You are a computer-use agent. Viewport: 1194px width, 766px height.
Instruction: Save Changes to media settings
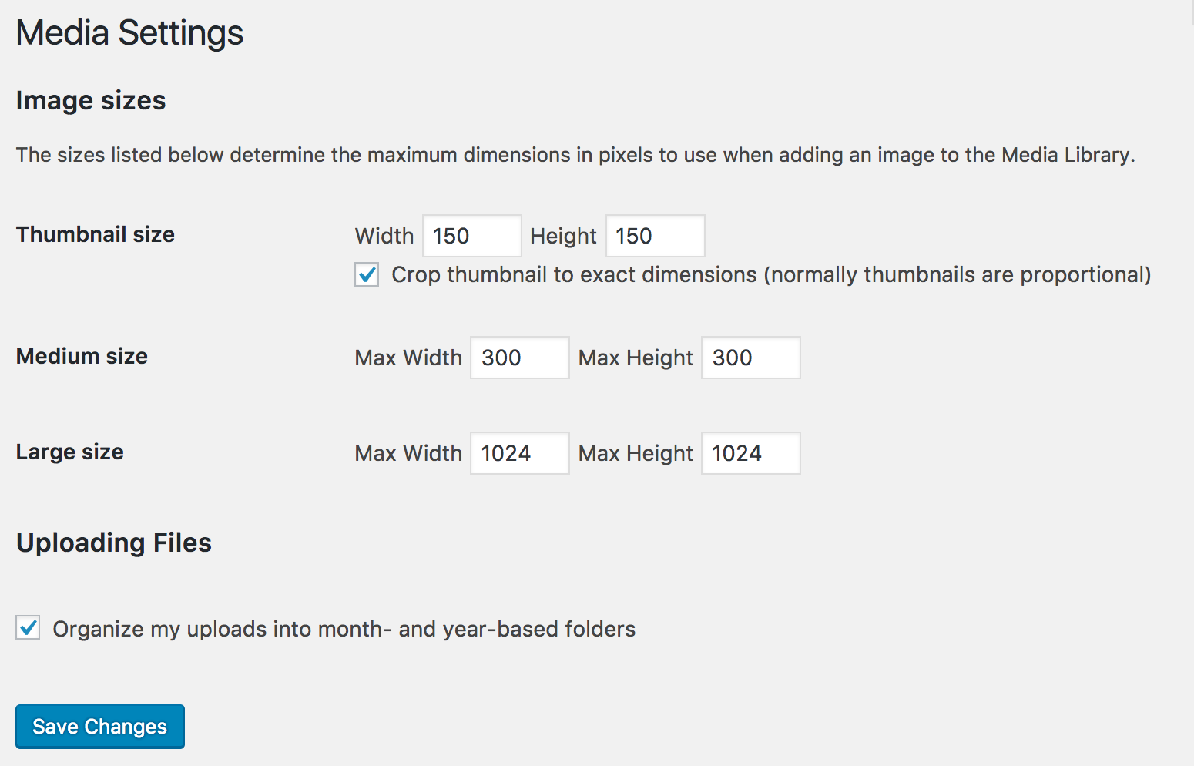click(100, 727)
